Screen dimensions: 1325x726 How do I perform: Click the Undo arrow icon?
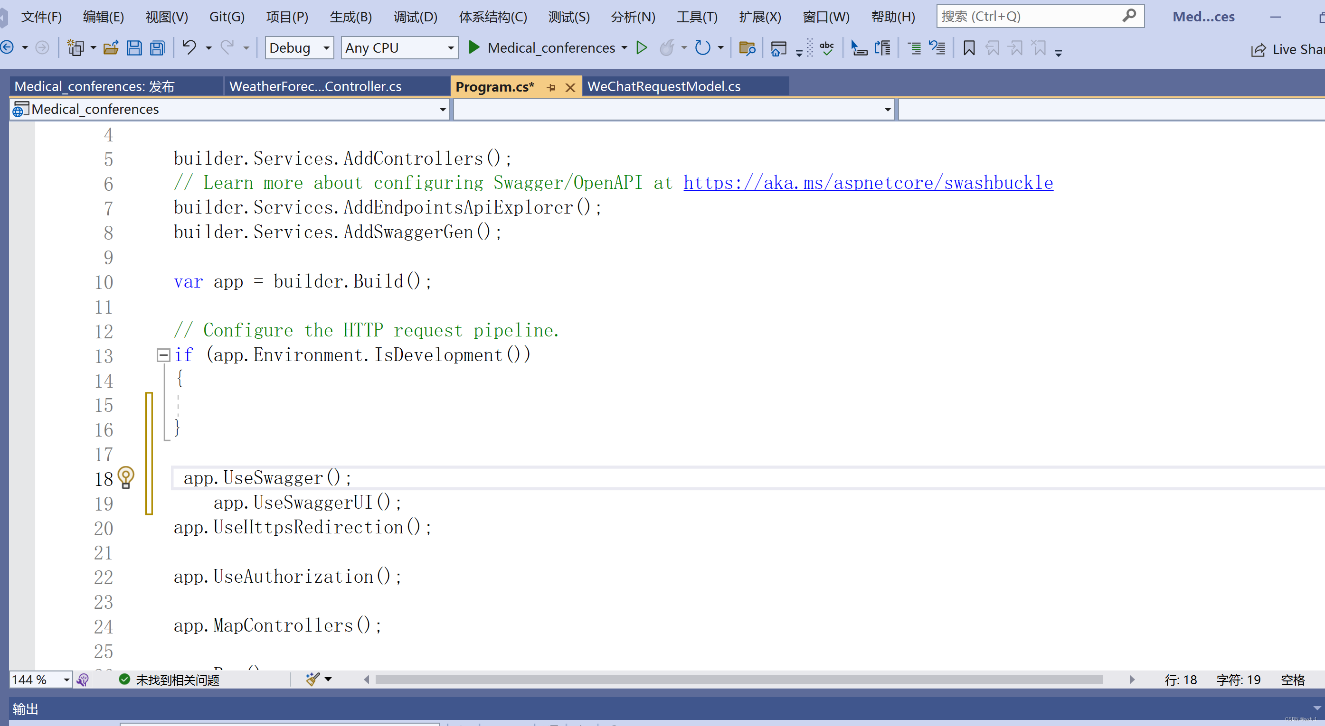[189, 48]
